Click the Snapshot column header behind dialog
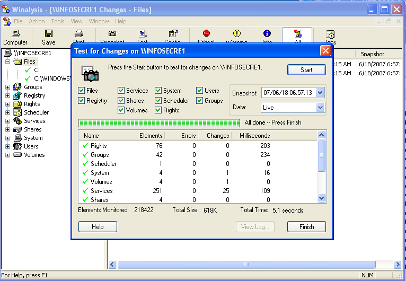The width and height of the screenshot is (406, 281). point(372,54)
